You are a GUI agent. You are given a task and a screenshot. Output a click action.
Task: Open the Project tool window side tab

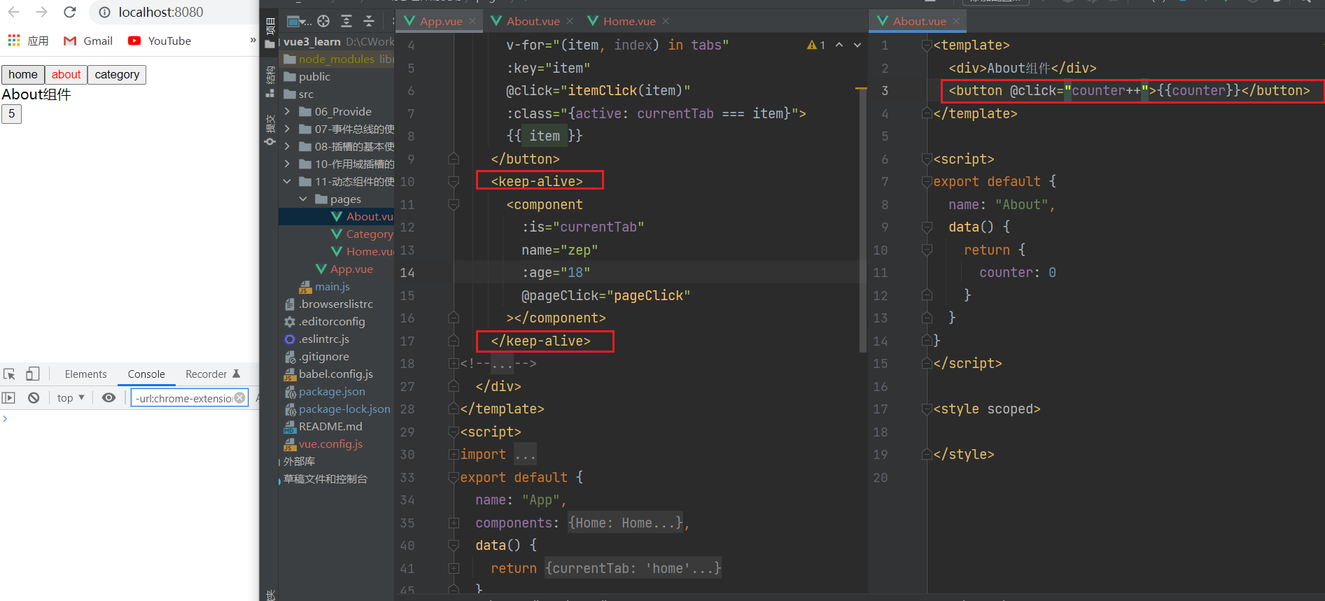point(270,33)
